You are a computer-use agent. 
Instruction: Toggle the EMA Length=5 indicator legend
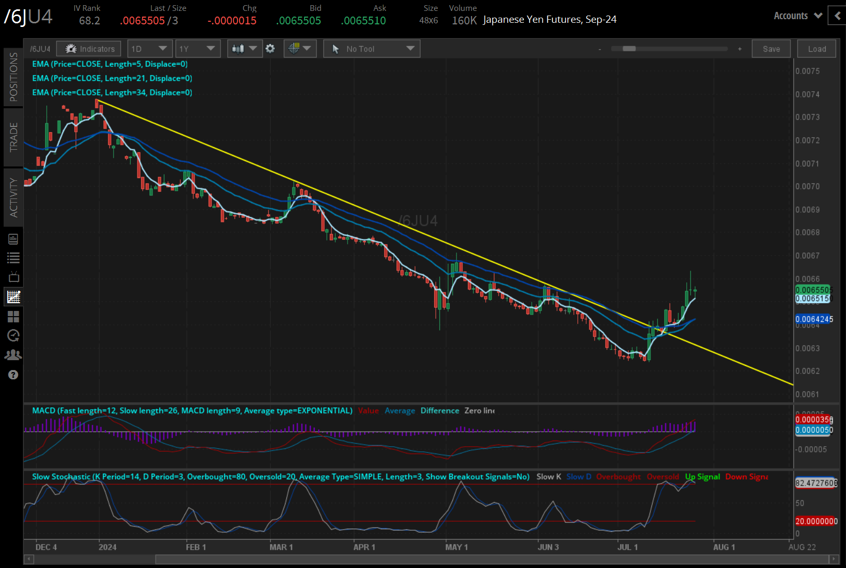pos(110,64)
